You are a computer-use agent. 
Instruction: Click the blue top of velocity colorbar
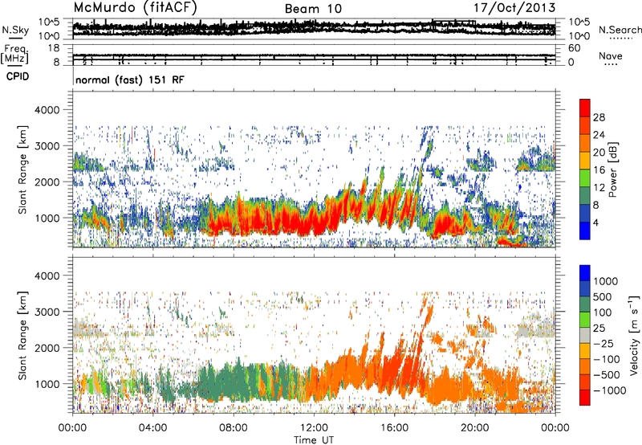click(585, 273)
